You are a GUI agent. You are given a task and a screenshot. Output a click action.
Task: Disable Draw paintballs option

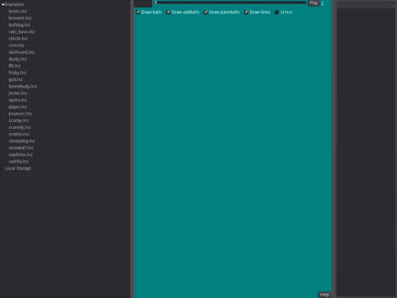point(206,13)
